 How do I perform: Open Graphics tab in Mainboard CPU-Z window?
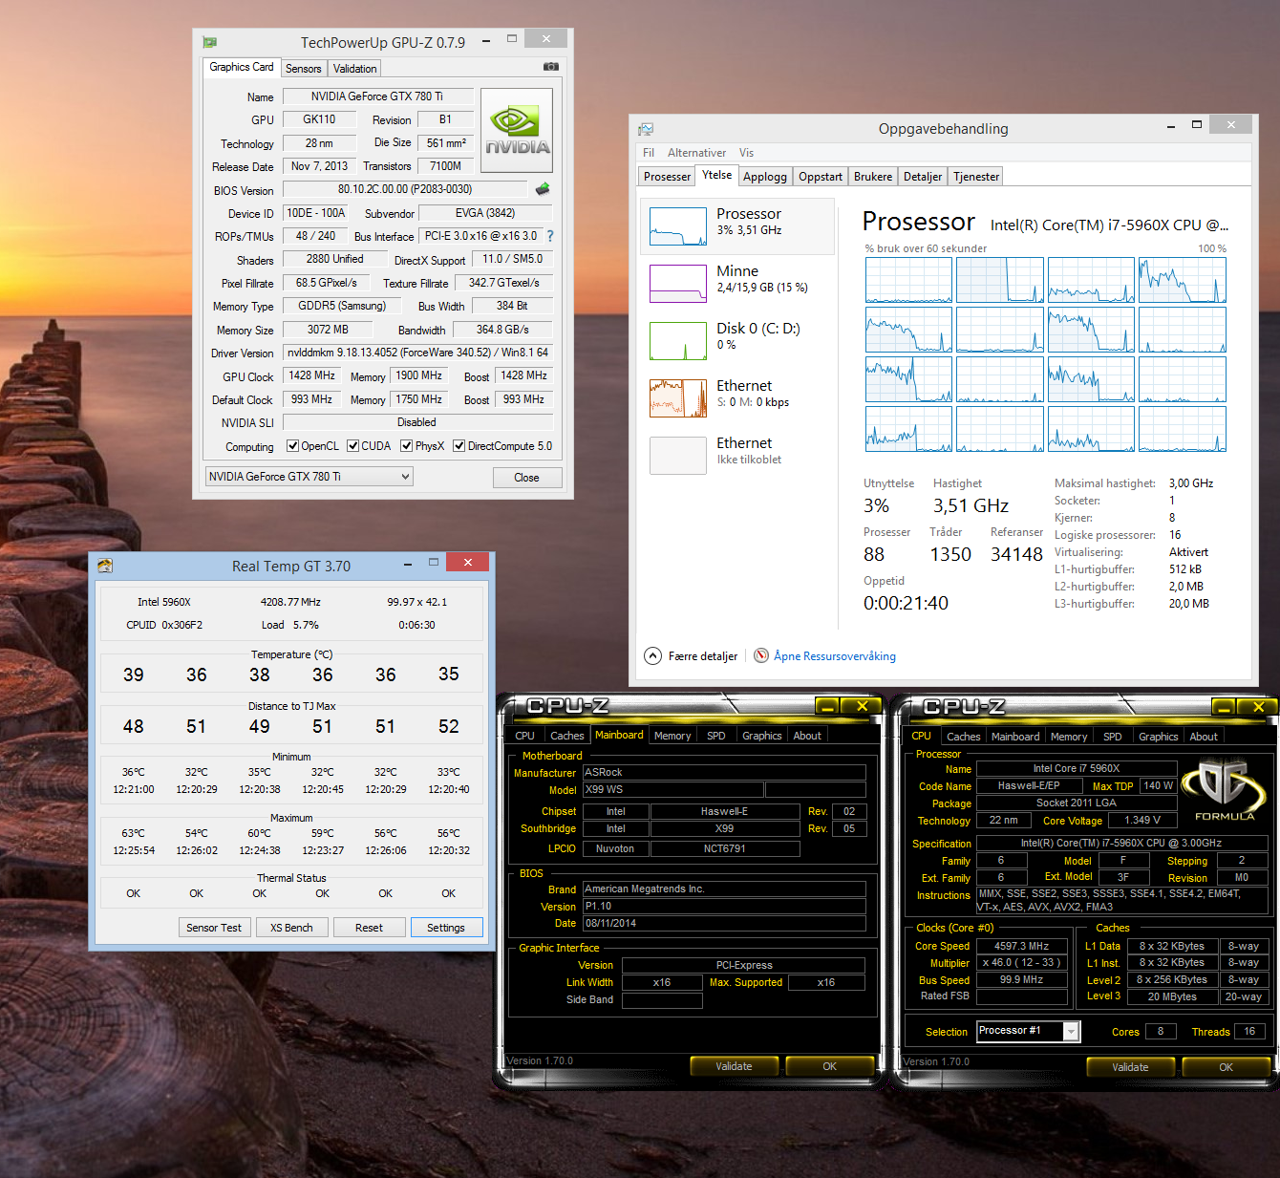tap(762, 736)
